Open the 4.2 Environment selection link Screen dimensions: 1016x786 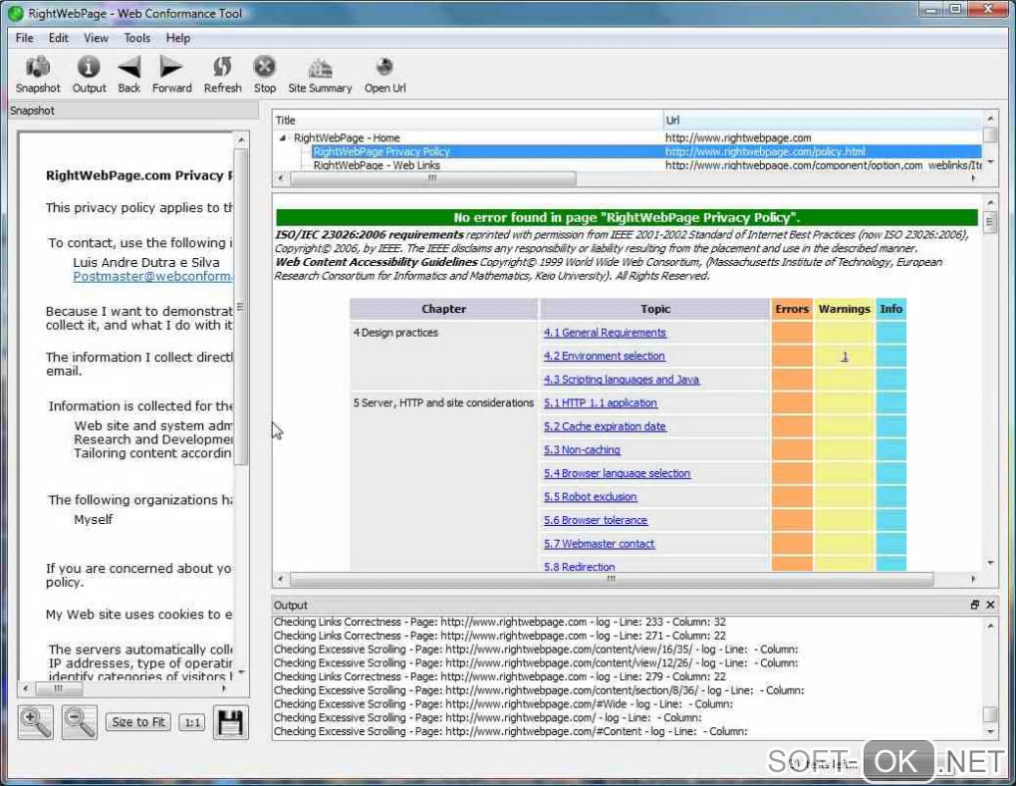click(604, 356)
